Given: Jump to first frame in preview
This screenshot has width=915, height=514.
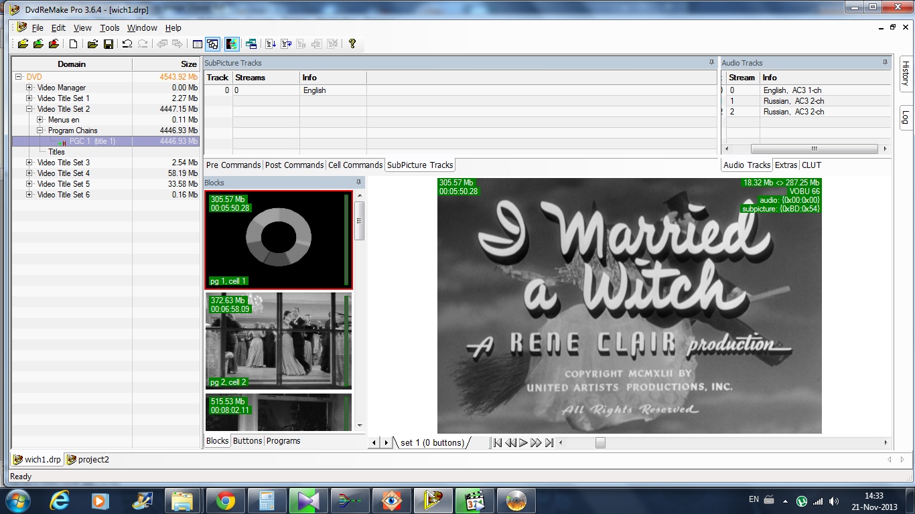Looking at the screenshot, I should coord(497,442).
